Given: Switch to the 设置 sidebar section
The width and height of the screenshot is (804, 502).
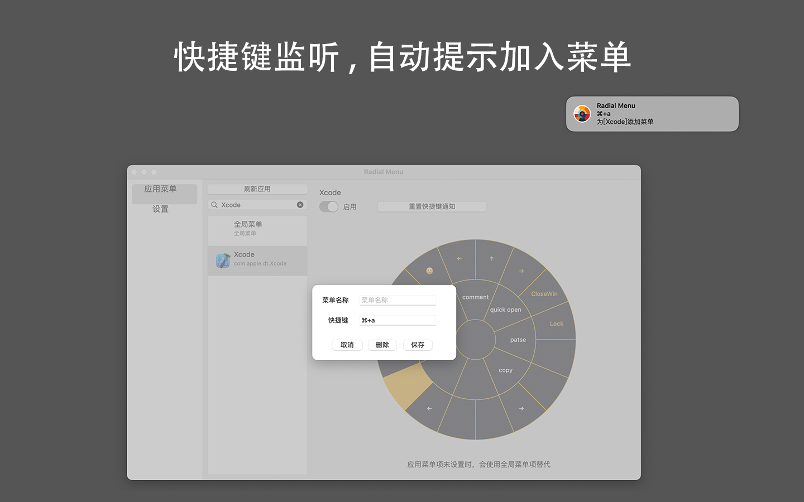Looking at the screenshot, I should pyautogui.click(x=160, y=209).
